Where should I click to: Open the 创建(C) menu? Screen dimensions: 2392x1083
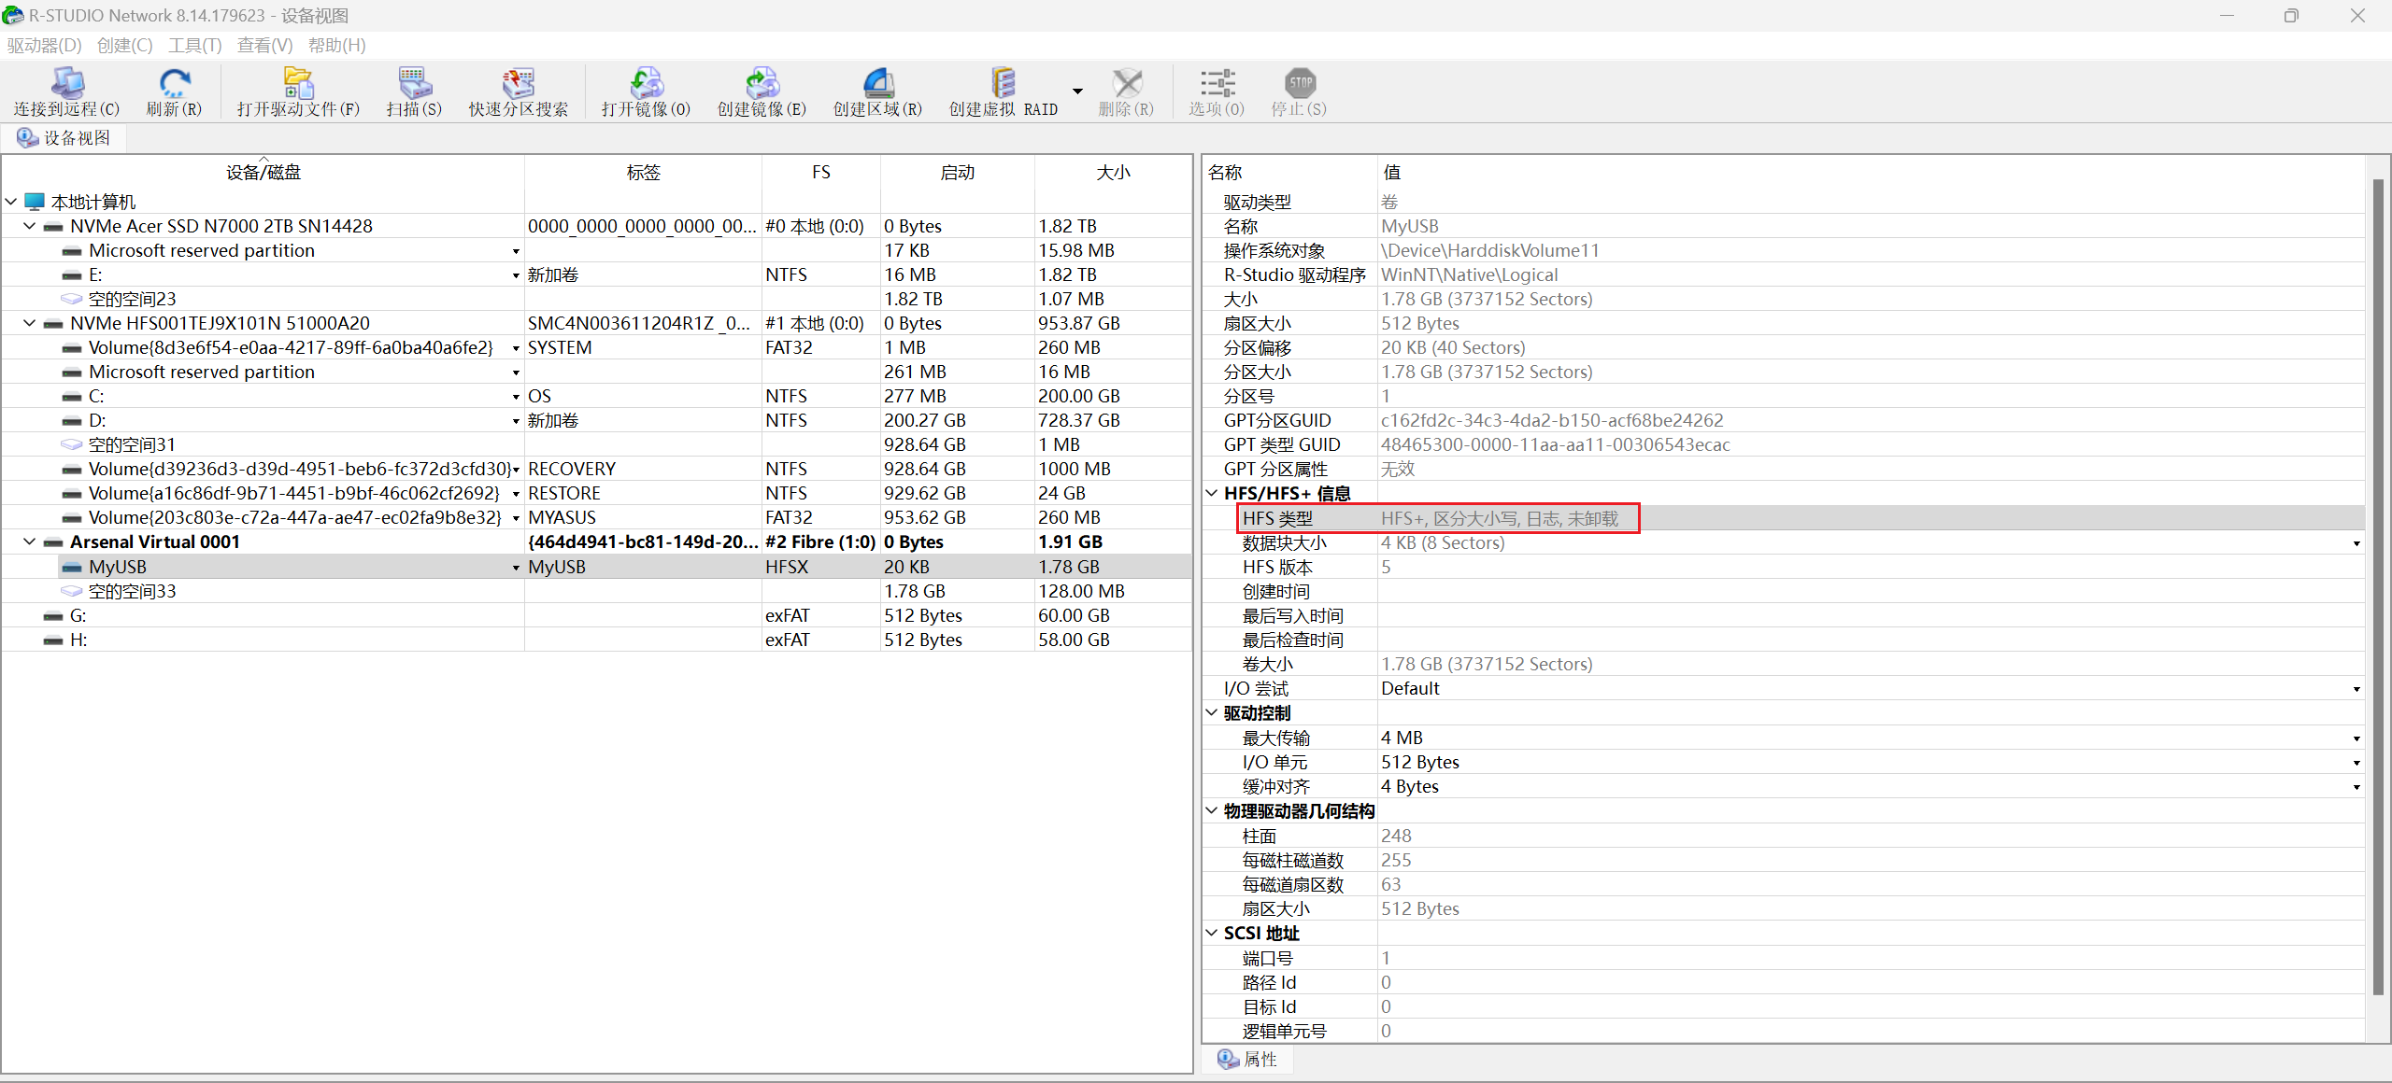pos(124,45)
